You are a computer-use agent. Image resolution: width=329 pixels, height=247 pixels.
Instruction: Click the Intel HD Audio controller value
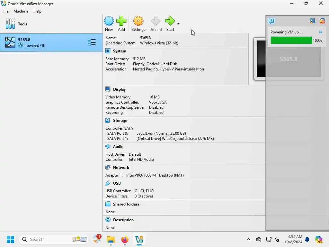[x=141, y=160]
